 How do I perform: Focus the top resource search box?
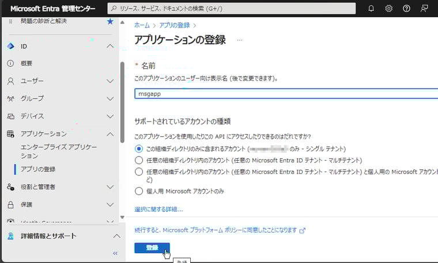point(231,9)
